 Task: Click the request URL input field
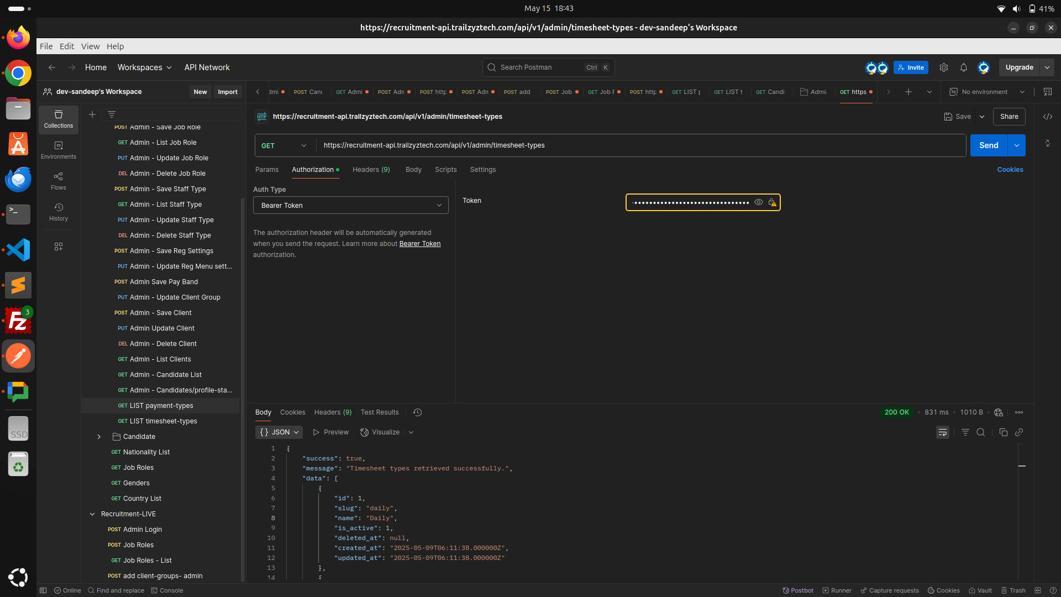641,145
